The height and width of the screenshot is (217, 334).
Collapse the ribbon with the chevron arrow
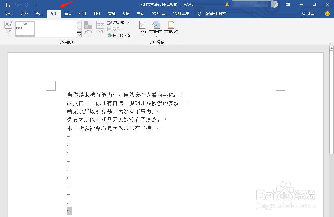pyautogui.click(x=330, y=43)
